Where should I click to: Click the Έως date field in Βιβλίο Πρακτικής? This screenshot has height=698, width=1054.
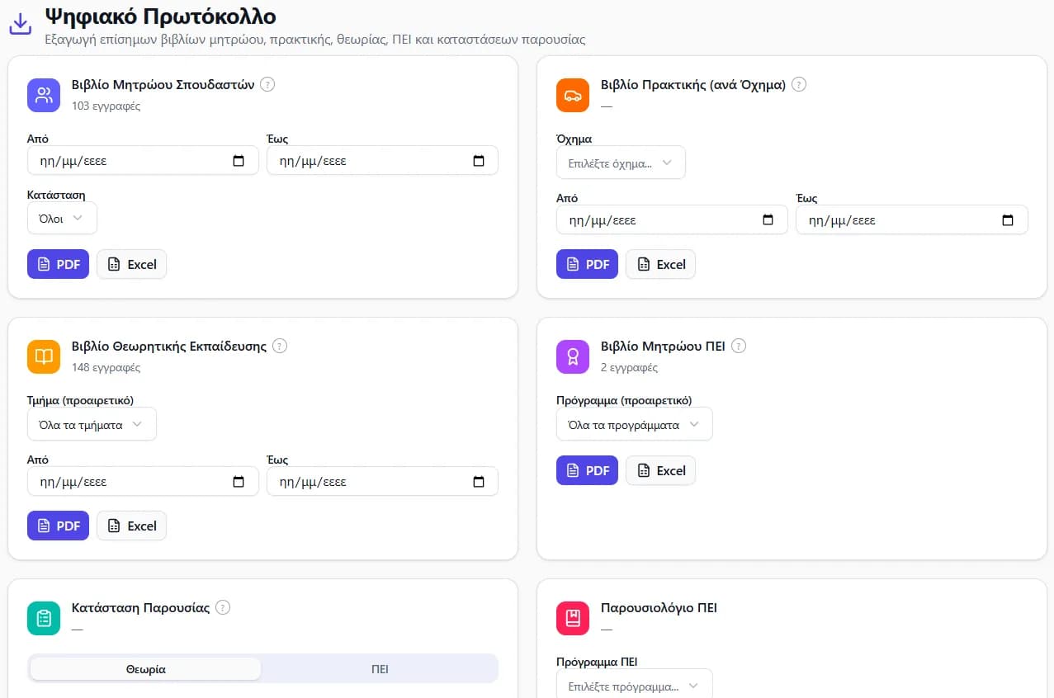[x=912, y=220]
